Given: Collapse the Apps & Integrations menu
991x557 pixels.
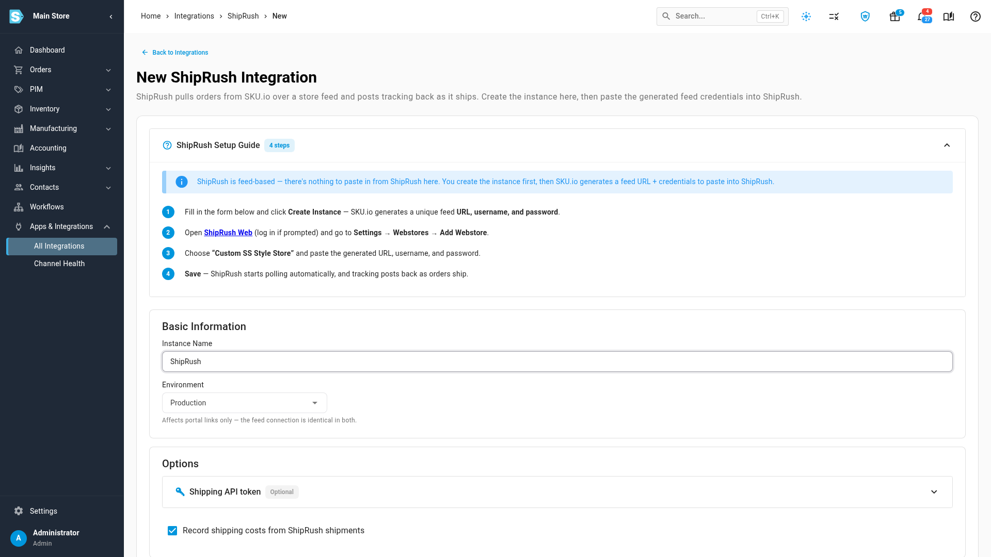Looking at the screenshot, I should (107, 227).
